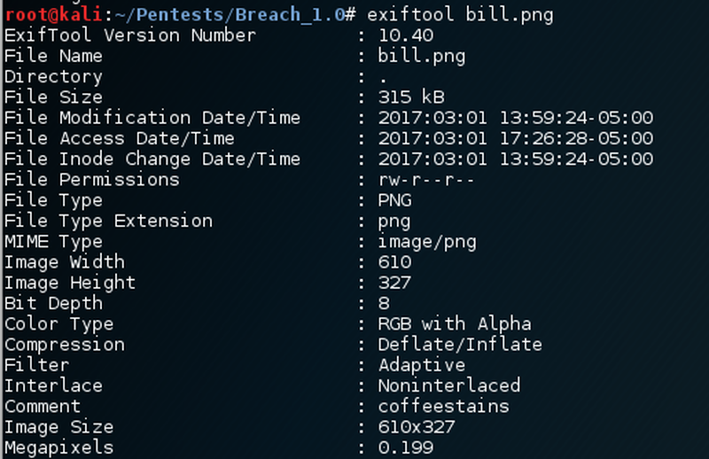Click the Compression value Deflate/Inflate
This screenshot has width=709, height=459.
[459, 344]
